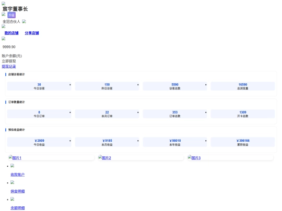Click the 升级 upgrade button
The image size is (282, 211).
11,15
